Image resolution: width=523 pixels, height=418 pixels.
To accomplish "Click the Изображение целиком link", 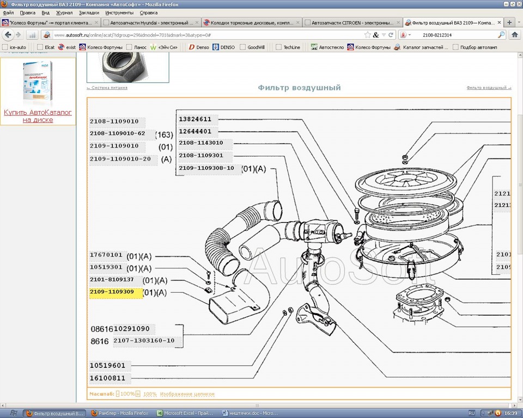I will pyautogui.click(x=187, y=394).
